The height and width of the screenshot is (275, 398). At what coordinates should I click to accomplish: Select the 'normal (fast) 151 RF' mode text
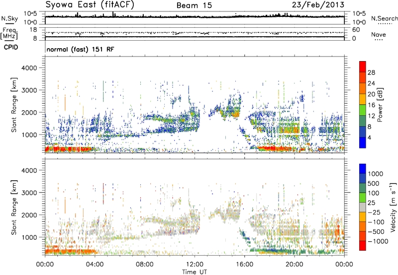81,49
